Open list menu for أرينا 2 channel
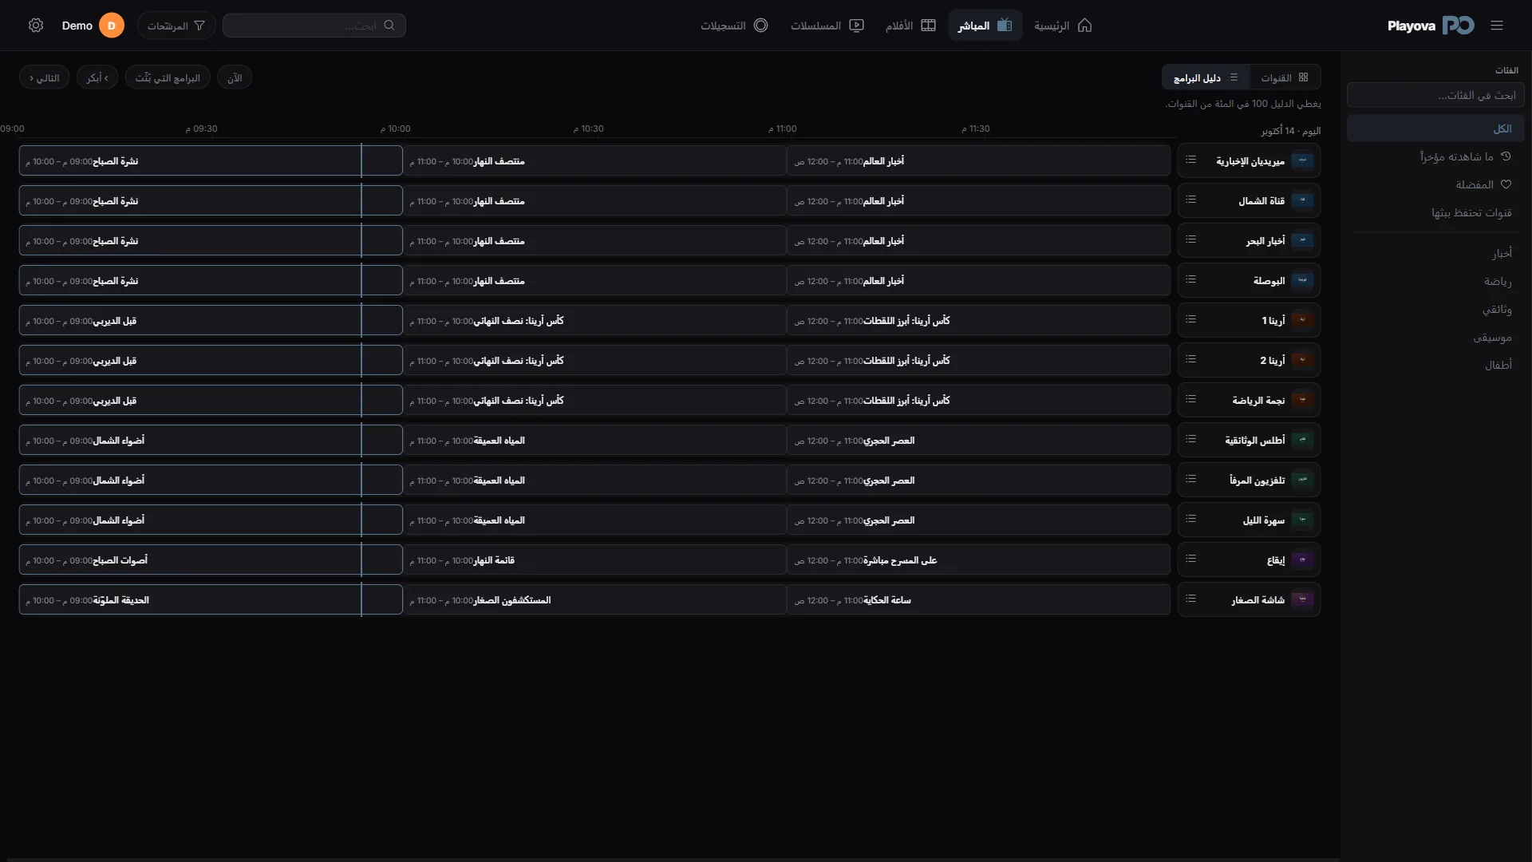This screenshot has width=1532, height=862. pos(1190,360)
